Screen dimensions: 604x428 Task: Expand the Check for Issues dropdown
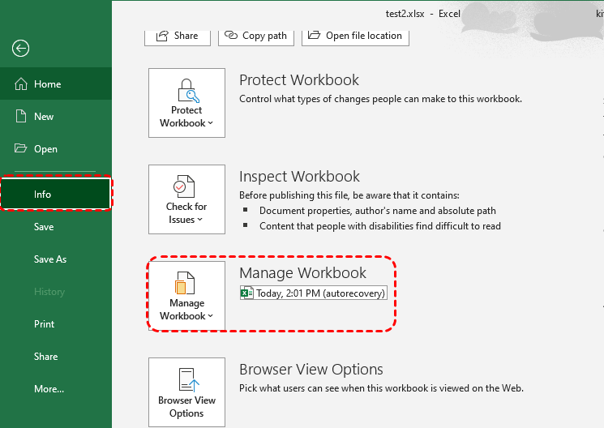pos(186,199)
